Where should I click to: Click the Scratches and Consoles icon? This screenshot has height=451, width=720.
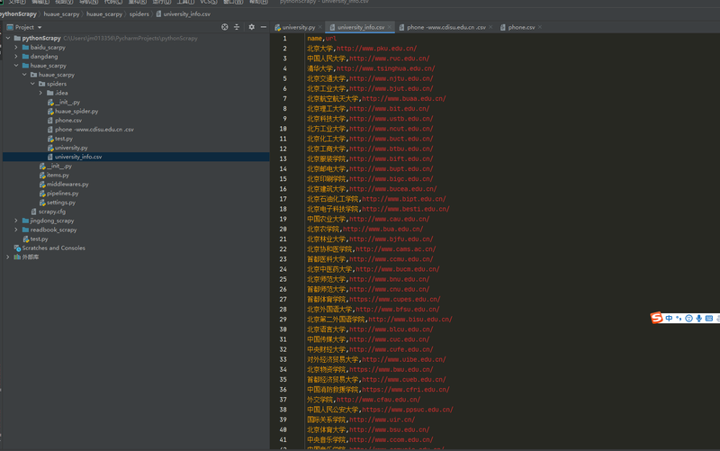coord(17,248)
